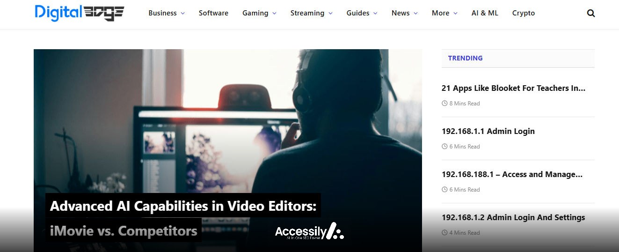This screenshot has height=252, width=619.
Task: Click the 8 Mins Read text
Action: click(x=465, y=104)
